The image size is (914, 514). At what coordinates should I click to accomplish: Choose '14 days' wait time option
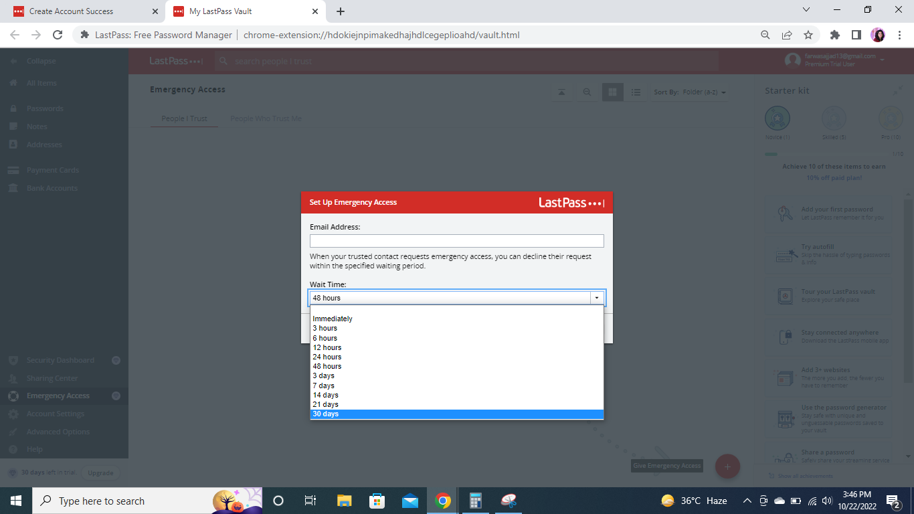pyautogui.click(x=456, y=395)
